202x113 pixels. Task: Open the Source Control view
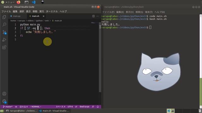coord(4,32)
